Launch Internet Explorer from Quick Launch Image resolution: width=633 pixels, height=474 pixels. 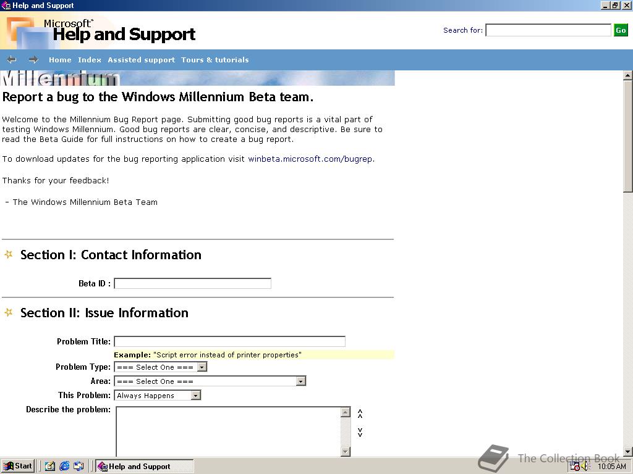click(64, 467)
